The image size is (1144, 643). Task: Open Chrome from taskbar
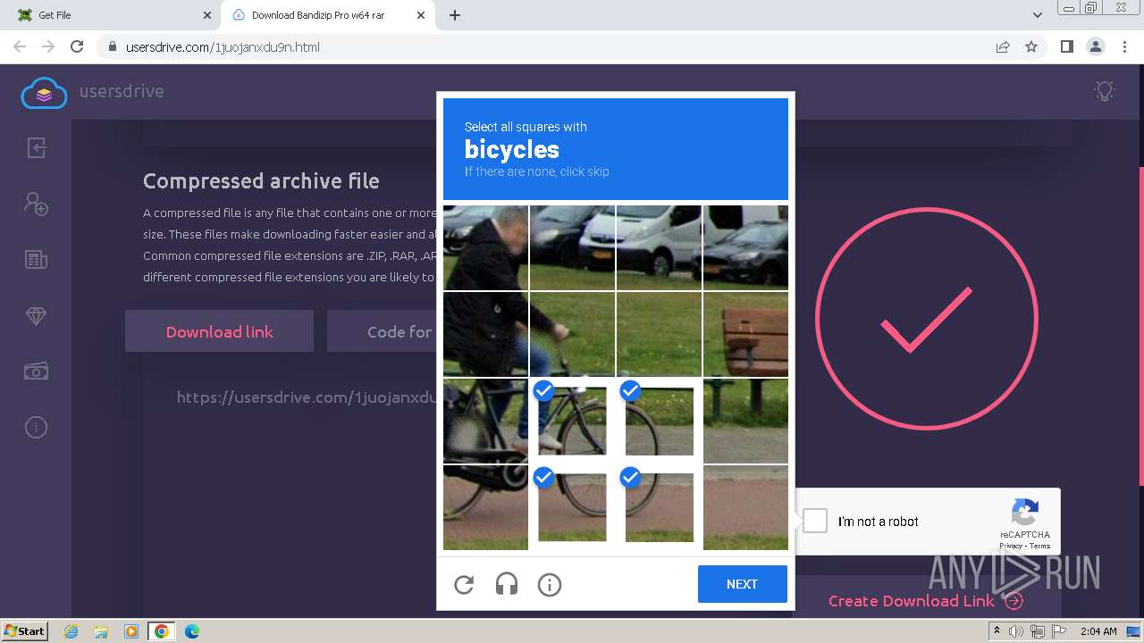[x=162, y=631]
